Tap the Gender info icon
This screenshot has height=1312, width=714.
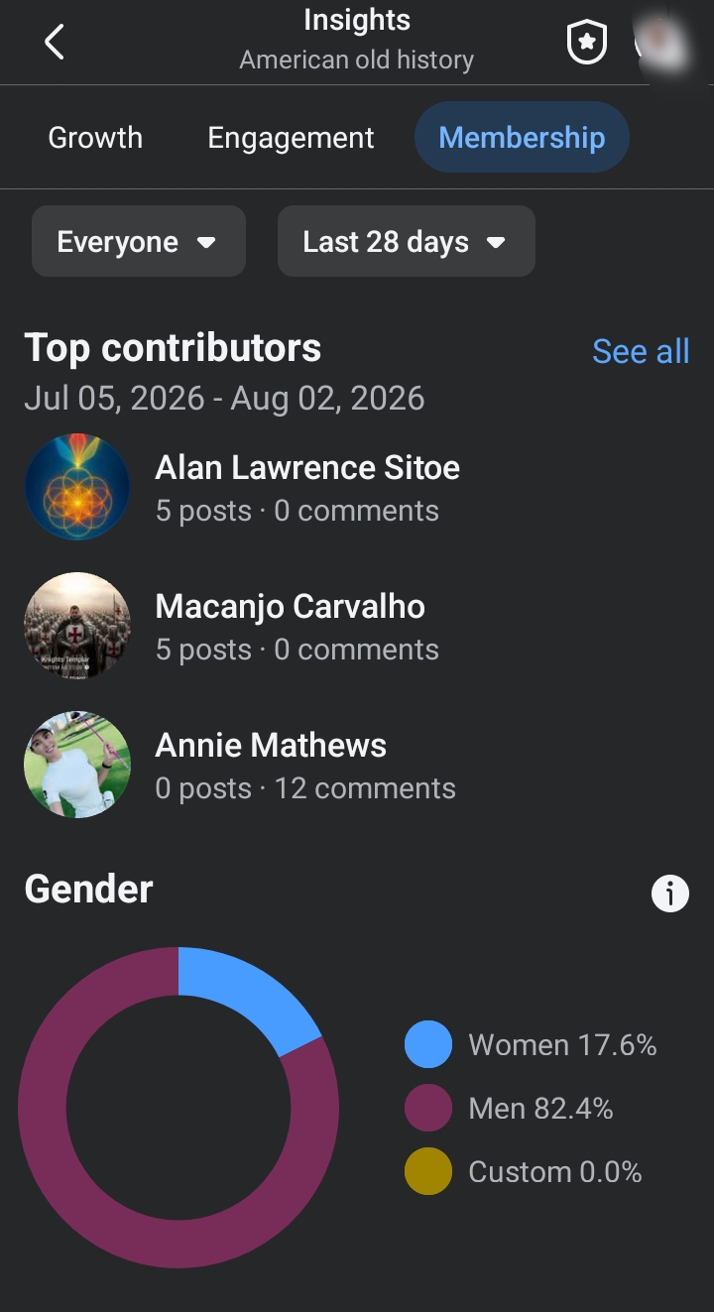coord(669,893)
